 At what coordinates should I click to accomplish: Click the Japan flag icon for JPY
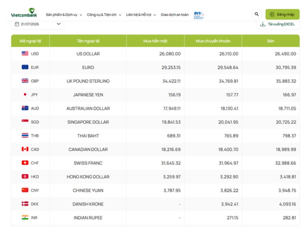(x=25, y=95)
